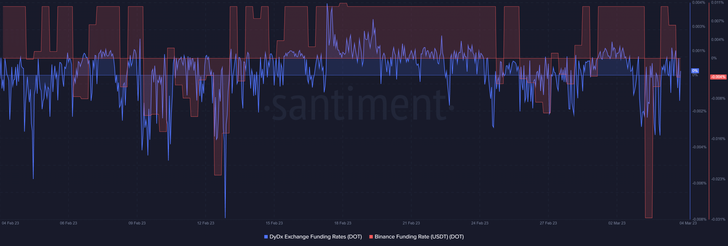Click the 0.004% red axis tick
This screenshot has height=246, width=728.
717,39
